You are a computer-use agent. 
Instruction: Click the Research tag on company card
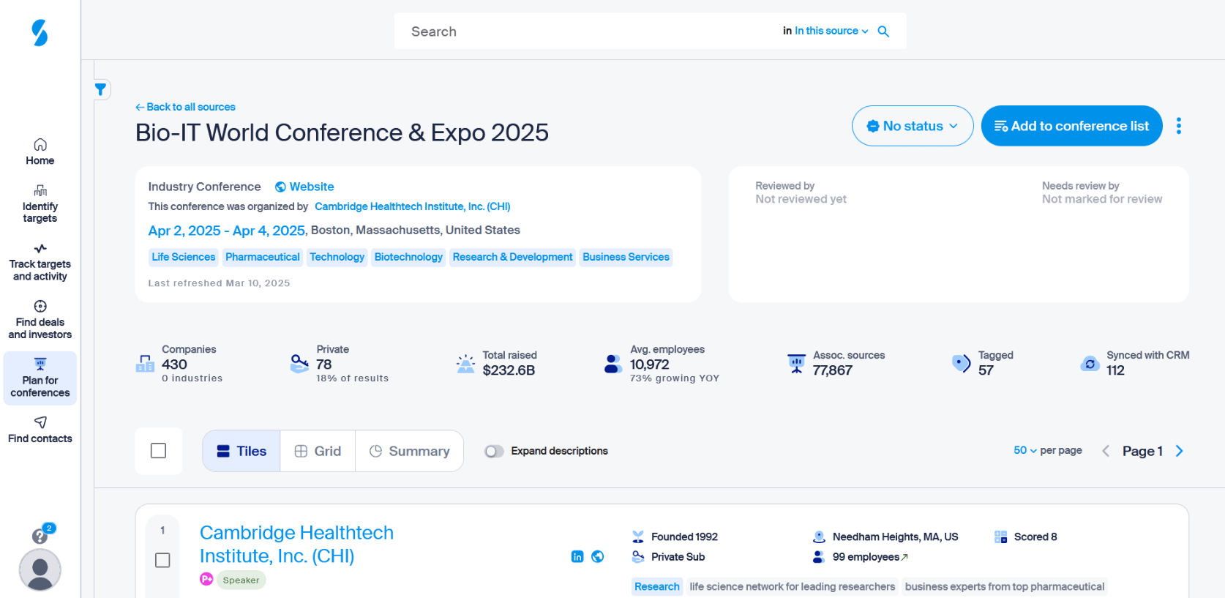[657, 586]
